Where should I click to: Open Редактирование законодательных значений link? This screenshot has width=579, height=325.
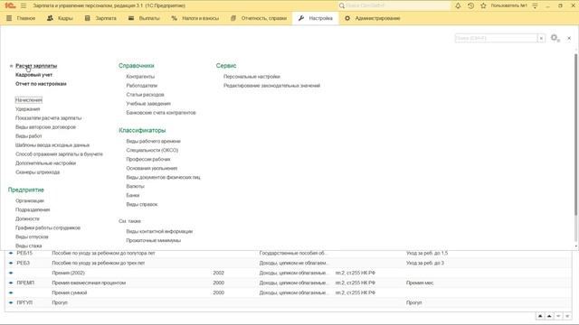click(271, 86)
